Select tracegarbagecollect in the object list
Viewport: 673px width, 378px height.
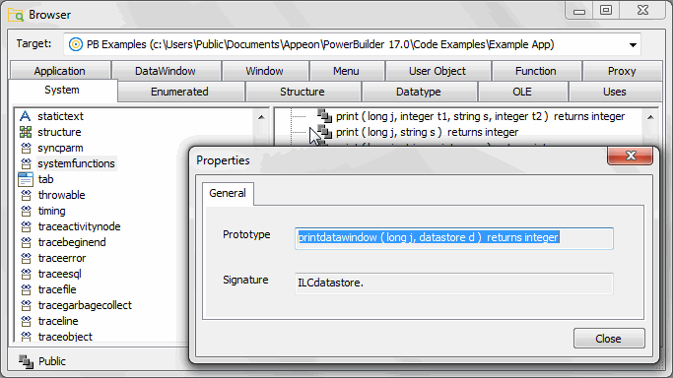point(85,305)
